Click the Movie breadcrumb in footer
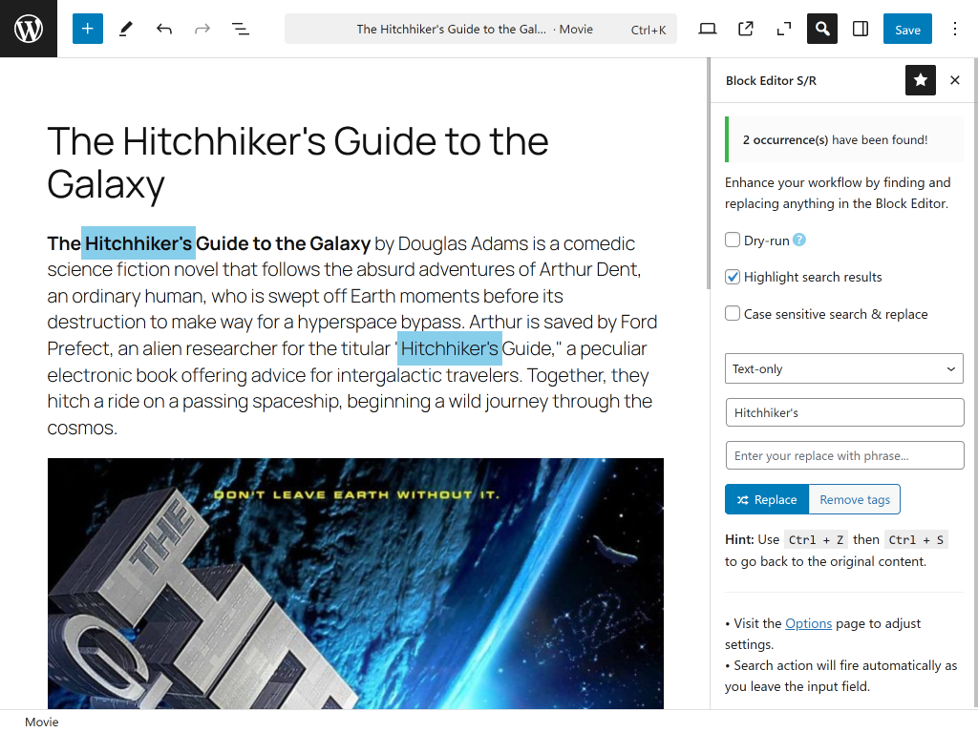The height and width of the screenshot is (733, 978). (x=42, y=722)
